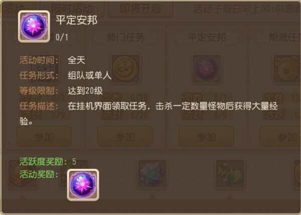Click 参加 button under 平定安邦 card

(206, 137)
